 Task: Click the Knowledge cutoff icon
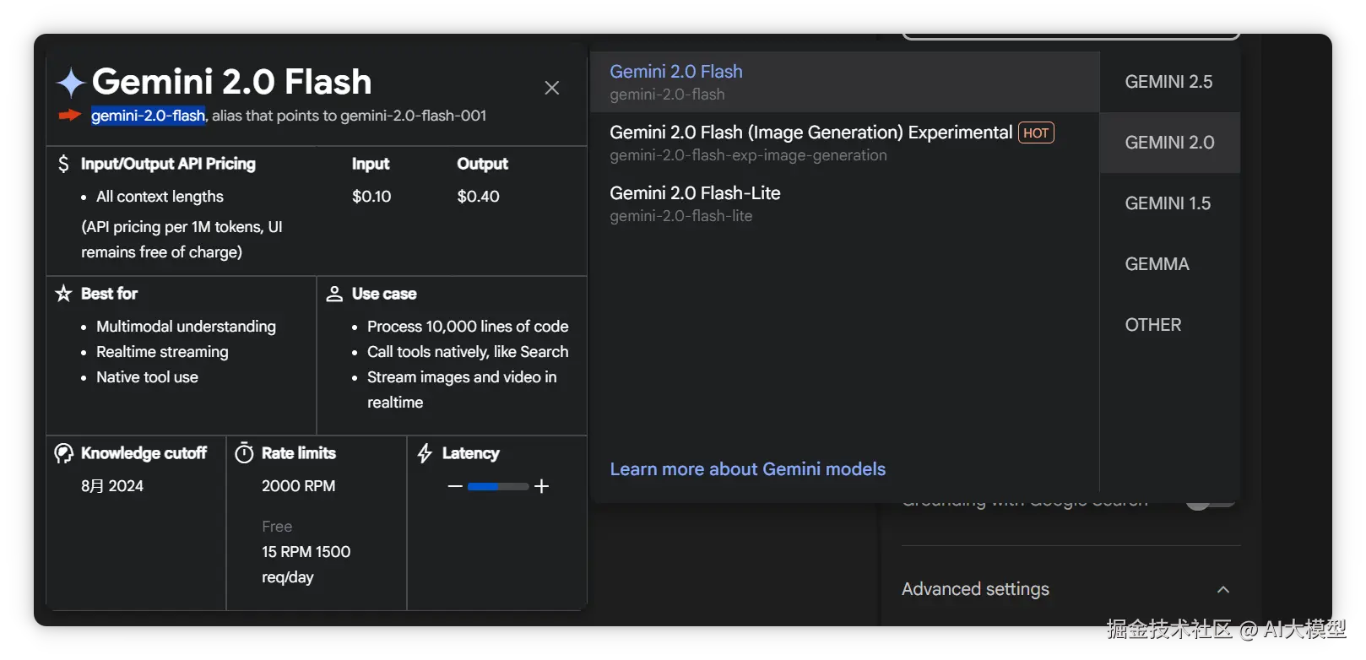coord(63,453)
